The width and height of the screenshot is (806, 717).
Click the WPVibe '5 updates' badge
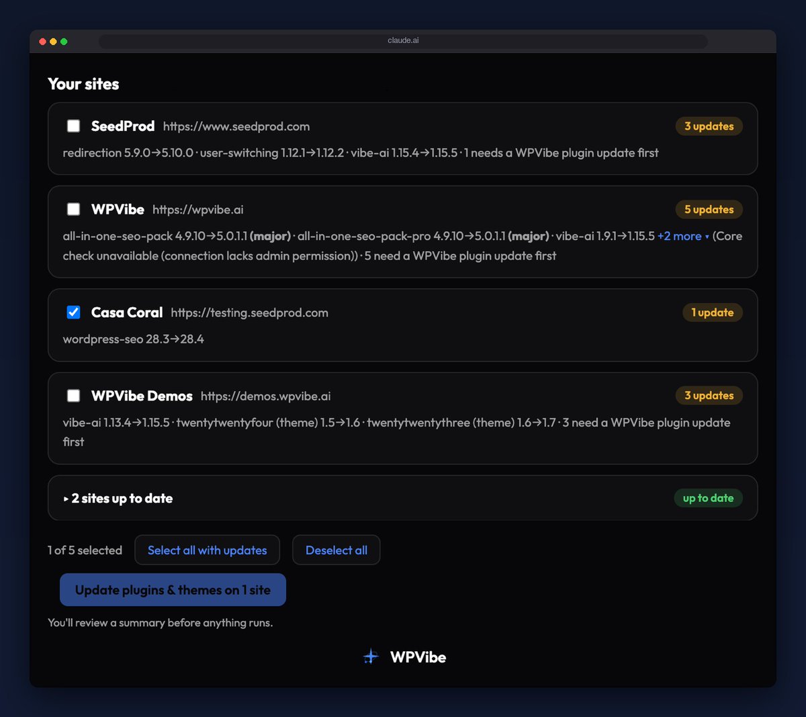point(709,210)
